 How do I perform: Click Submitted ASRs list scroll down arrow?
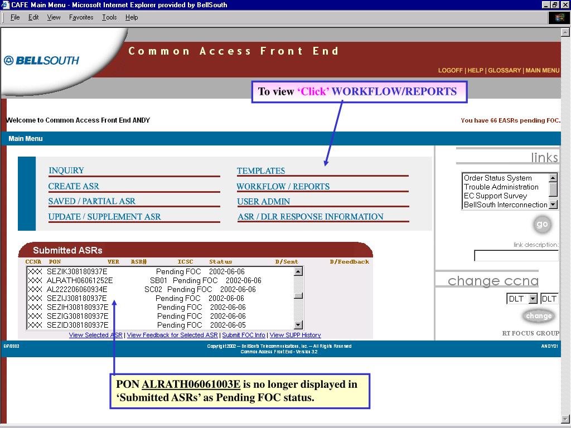pyautogui.click(x=298, y=325)
